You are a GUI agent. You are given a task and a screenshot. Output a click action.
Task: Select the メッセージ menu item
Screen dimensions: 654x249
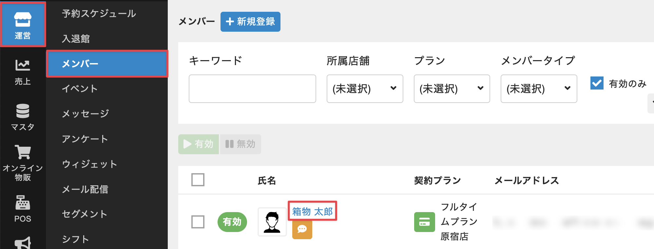click(x=86, y=114)
